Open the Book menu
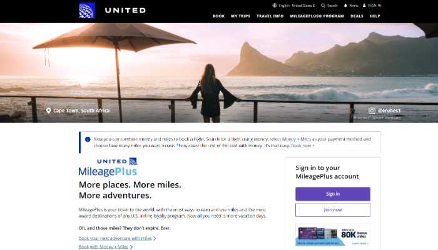This screenshot has width=438, height=250. pos(218,16)
